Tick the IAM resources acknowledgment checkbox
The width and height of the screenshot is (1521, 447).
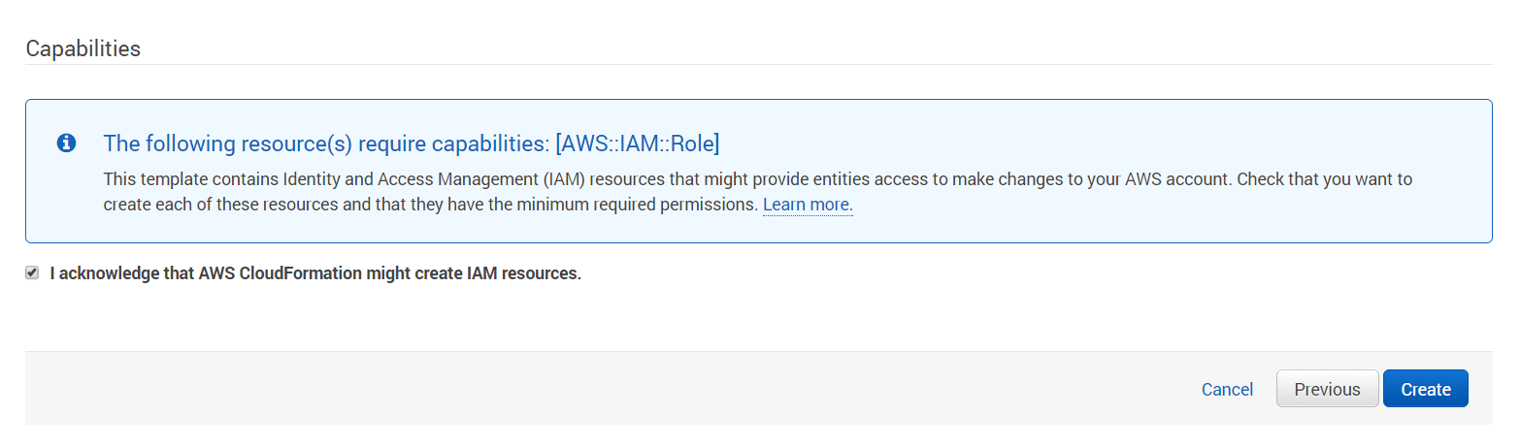pyautogui.click(x=32, y=273)
